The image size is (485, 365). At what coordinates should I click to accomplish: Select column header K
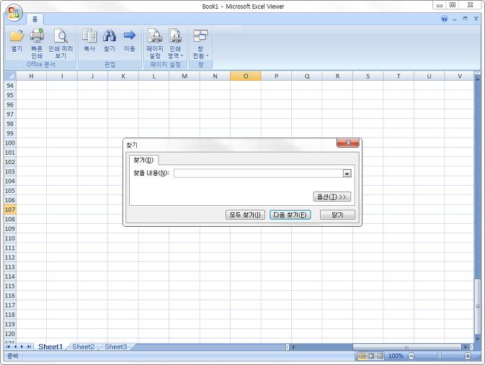click(123, 76)
